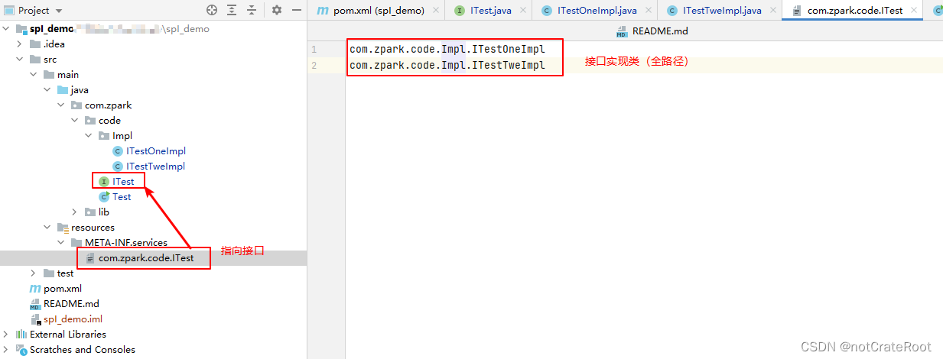The height and width of the screenshot is (359, 943).
Task: Close the ITest.java tab
Action: 522,11
